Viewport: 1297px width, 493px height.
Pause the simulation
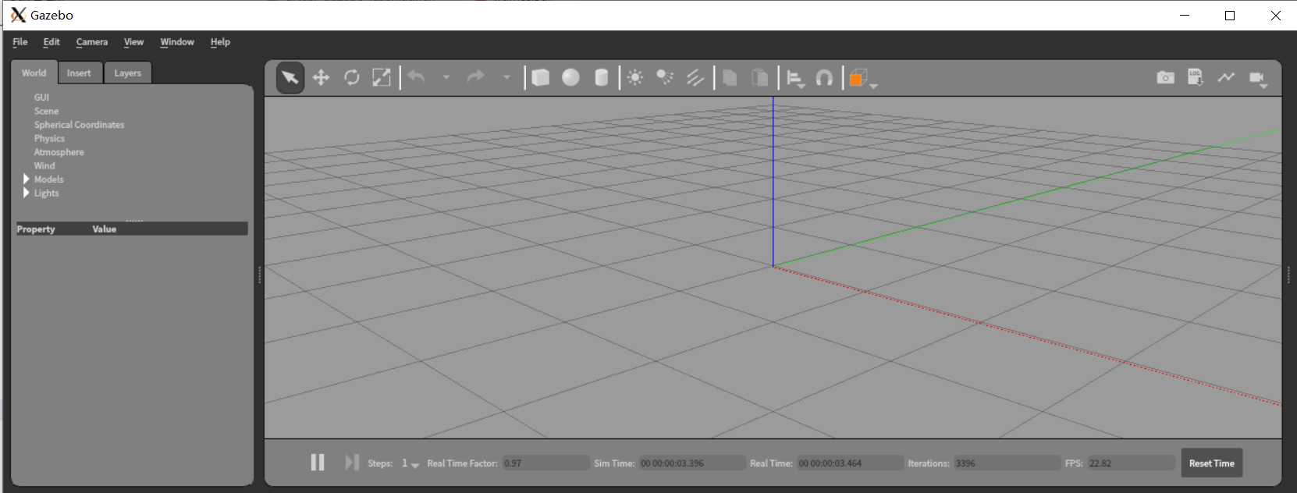pos(318,463)
